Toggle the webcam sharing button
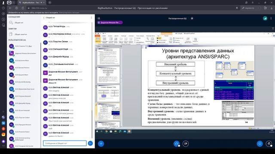This screenshot has height=154, width=275. tap(186, 144)
